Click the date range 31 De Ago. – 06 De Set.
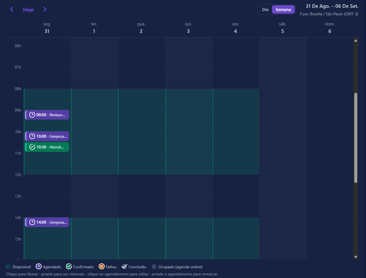Viewport: 366px width, 278px height. click(332, 6)
